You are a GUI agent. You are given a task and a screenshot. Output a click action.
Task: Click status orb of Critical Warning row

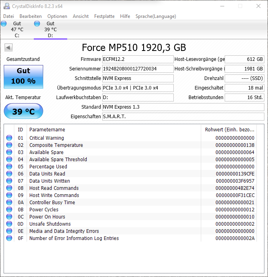click(9, 138)
